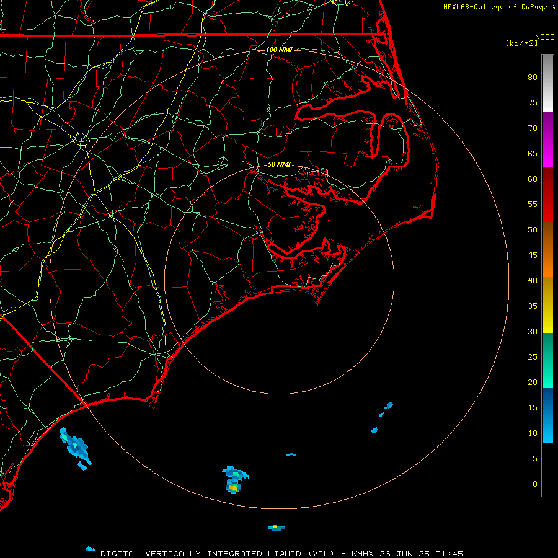Click the 5 value on the color scale
558x558 pixels.
point(535,459)
